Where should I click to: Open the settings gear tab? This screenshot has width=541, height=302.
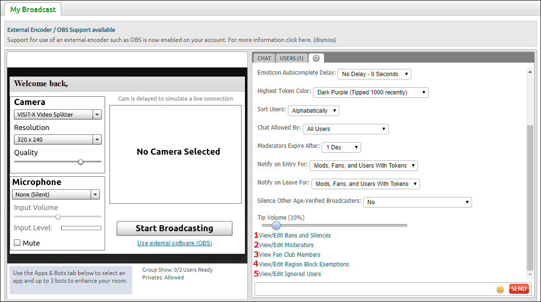pyautogui.click(x=316, y=58)
